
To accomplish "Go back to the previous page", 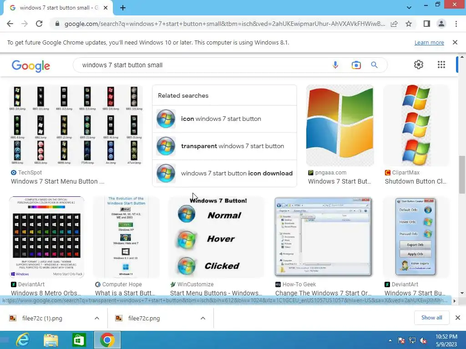I will pos(10,24).
